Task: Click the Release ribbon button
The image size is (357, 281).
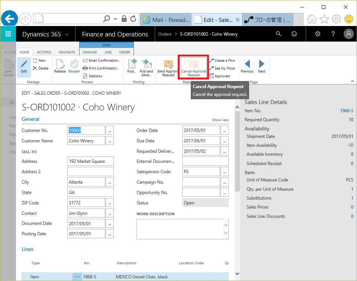Action: pos(60,66)
